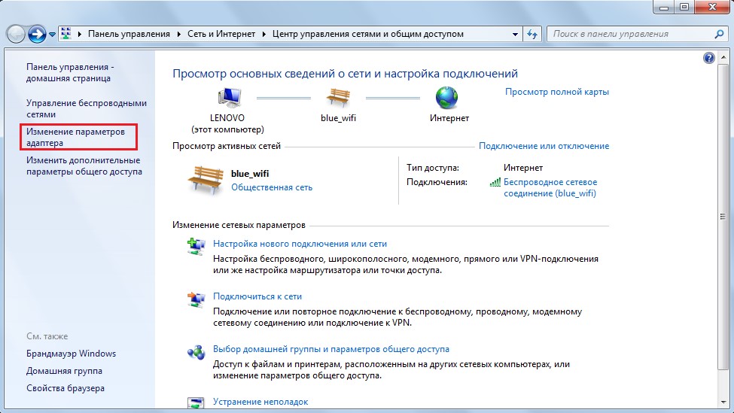Image resolution: width=734 pixels, height=413 pixels.
Task: Open 'Брандмауэр Windows' in See also
Action: tap(71, 354)
